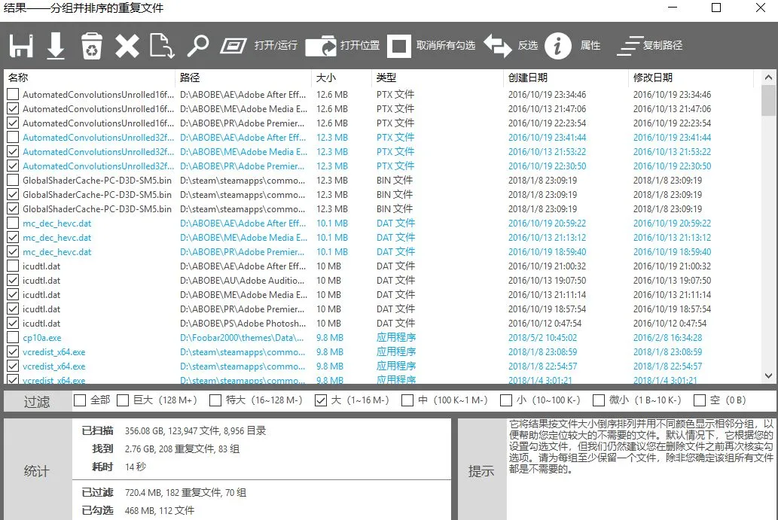Click the recycle bin icon
This screenshot has height=520, width=778.
tap(92, 46)
